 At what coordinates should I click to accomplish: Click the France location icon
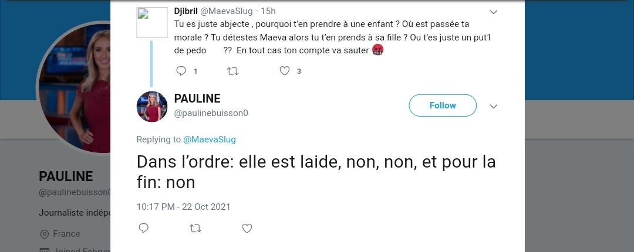[x=44, y=234]
